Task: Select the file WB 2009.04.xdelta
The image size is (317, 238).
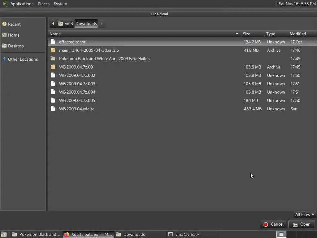Action: (182, 109)
